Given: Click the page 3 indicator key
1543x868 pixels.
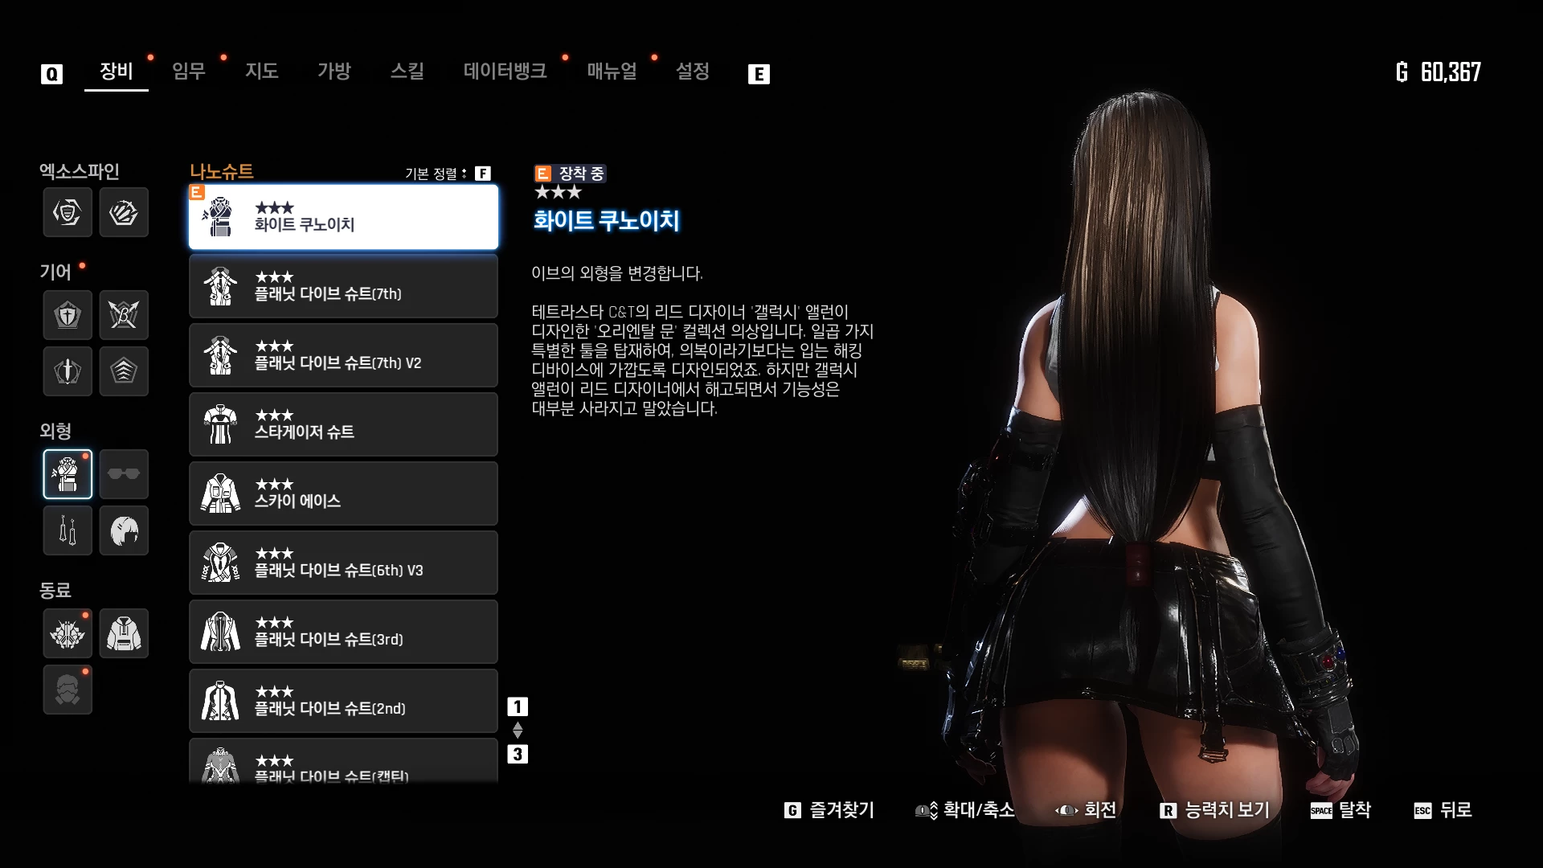Looking at the screenshot, I should tap(518, 755).
